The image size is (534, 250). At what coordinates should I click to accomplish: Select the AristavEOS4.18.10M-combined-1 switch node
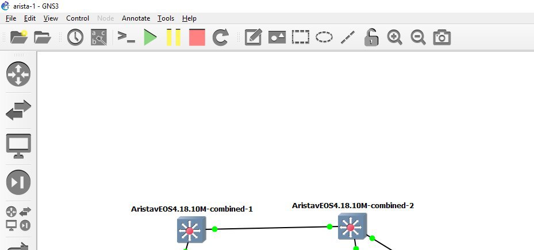(191, 230)
